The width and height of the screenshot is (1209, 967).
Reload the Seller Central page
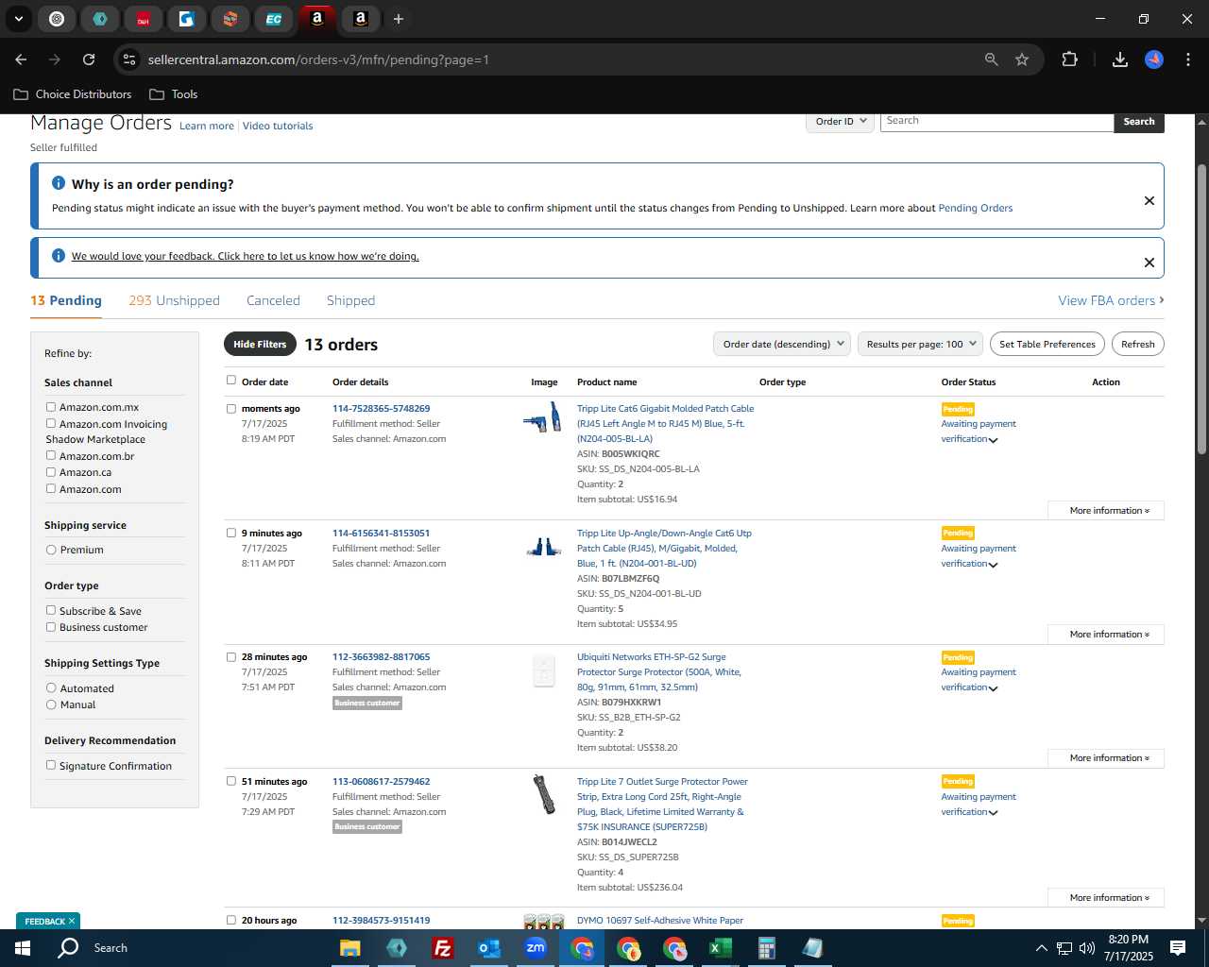(x=89, y=59)
